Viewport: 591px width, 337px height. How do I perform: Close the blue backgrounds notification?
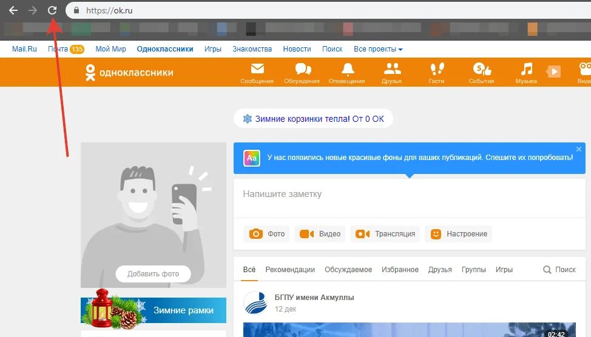(x=579, y=149)
